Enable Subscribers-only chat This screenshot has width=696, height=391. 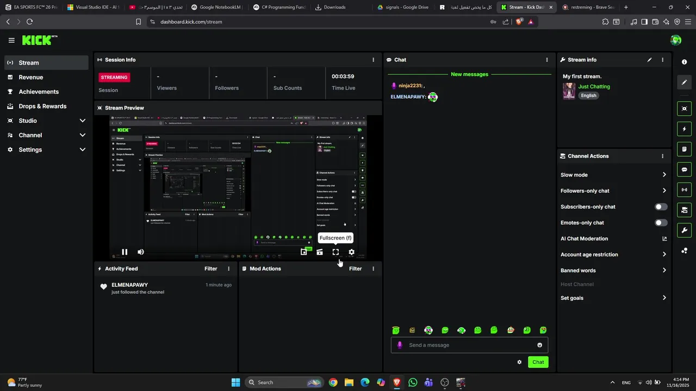[661, 207]
